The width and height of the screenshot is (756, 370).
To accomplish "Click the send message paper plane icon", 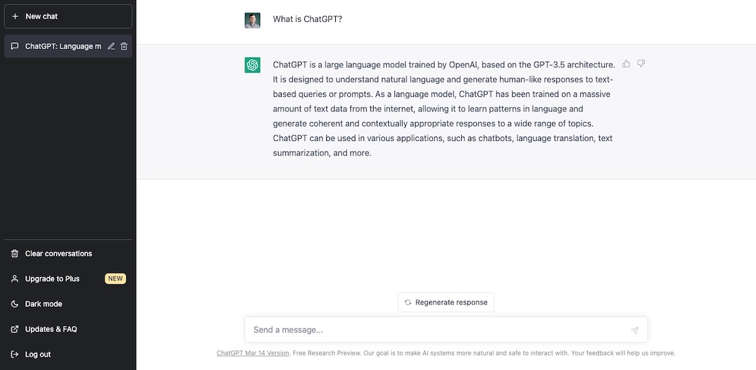I will 634,330.
